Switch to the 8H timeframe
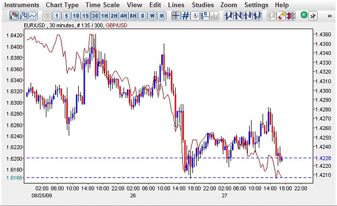Image resolution: width=337 pixels, height=206 pixels. tap(133, 16)
